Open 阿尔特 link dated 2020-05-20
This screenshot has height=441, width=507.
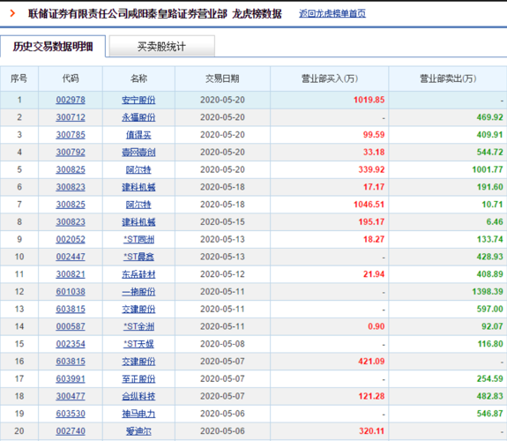(x=138, y=170)
